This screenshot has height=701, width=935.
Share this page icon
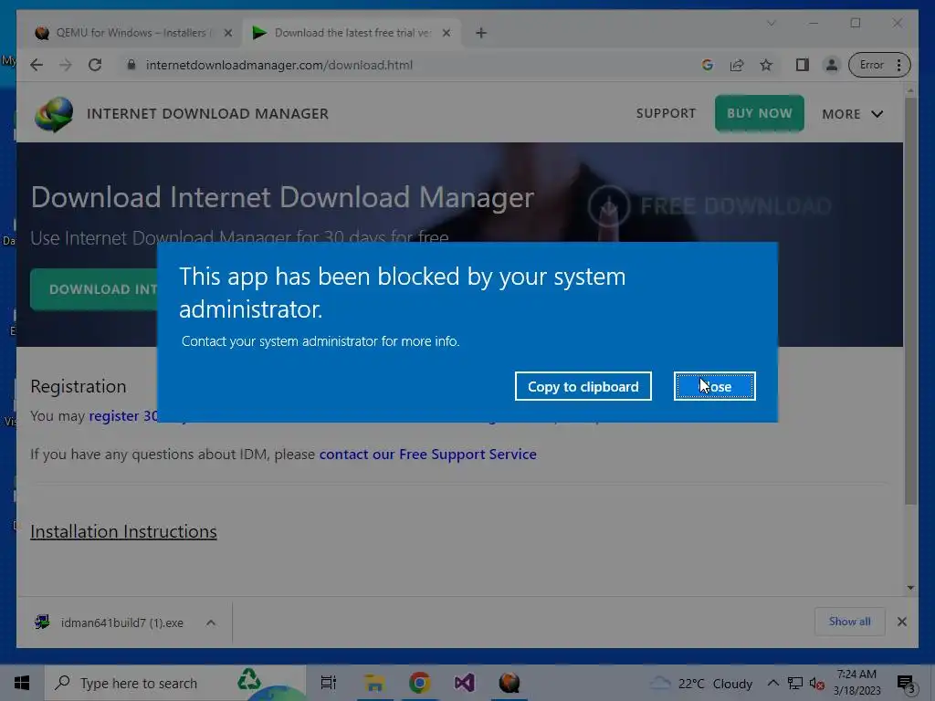[x=737, y=65]
